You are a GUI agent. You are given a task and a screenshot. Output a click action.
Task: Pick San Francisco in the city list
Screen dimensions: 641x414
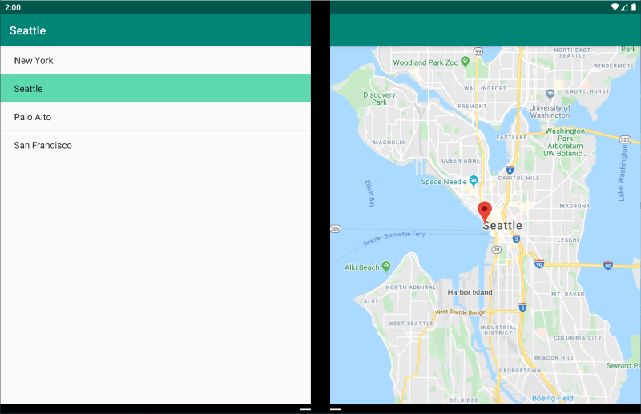(x=155, y=145)
